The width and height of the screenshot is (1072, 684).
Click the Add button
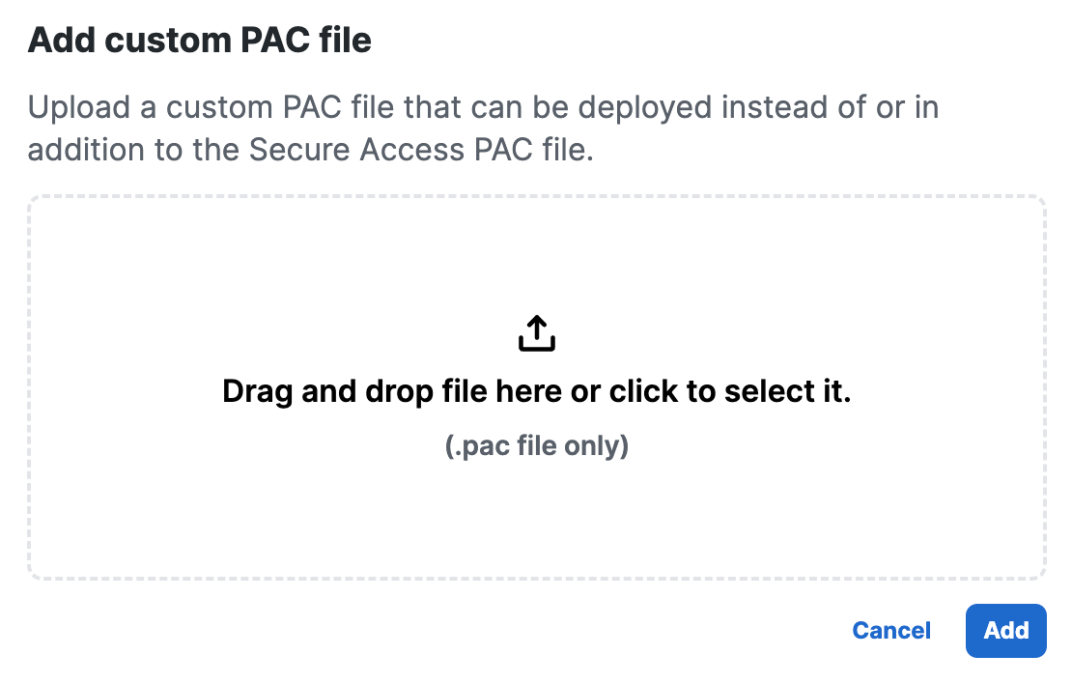[1005, 631]
